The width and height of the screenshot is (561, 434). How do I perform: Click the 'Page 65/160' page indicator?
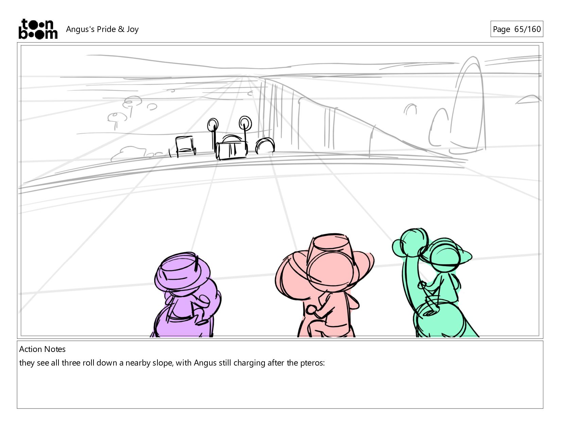click(x=516, y=29)
